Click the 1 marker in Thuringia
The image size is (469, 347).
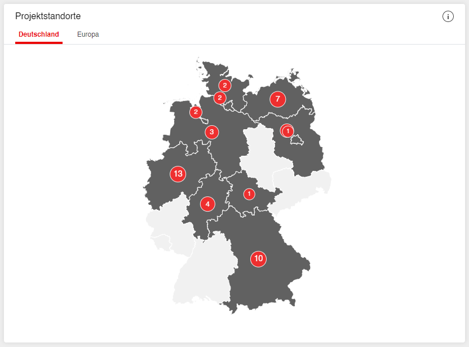[249, 194]
